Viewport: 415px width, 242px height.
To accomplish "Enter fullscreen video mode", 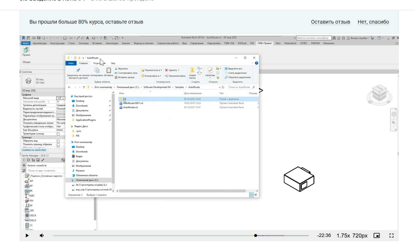I will coord(391,236).
